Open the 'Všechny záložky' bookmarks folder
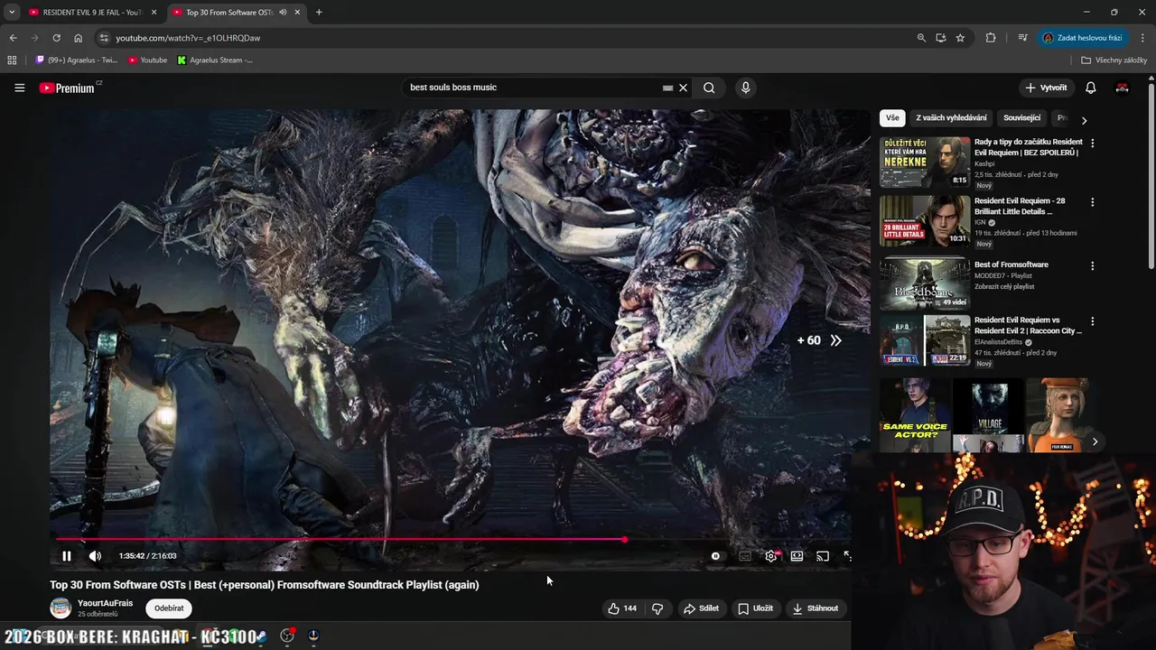Viewport: 1156px width, 650px height. coord(1114,60)
